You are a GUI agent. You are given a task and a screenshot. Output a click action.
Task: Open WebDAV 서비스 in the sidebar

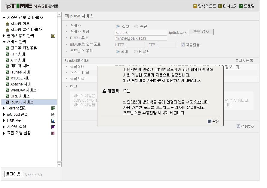pos(23,90)
